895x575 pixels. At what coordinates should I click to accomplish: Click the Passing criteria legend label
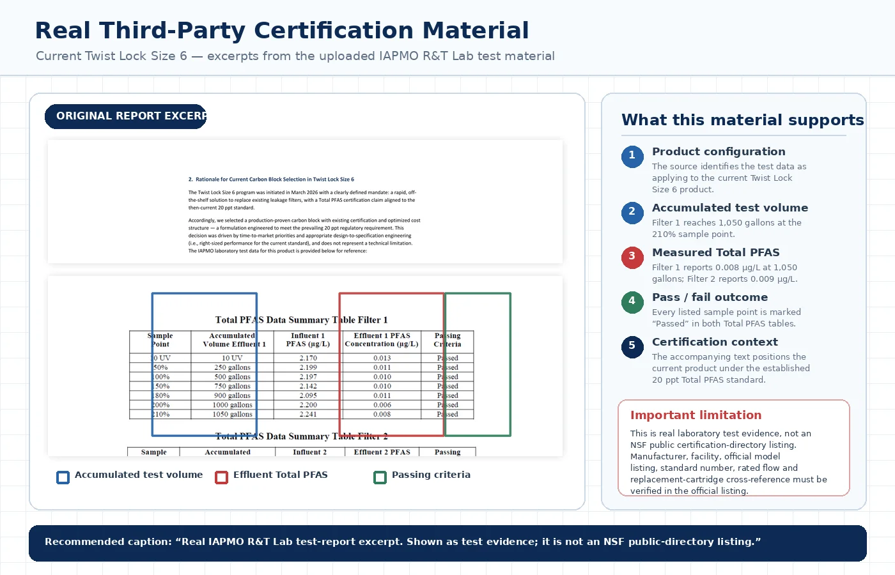pos(431,475)
